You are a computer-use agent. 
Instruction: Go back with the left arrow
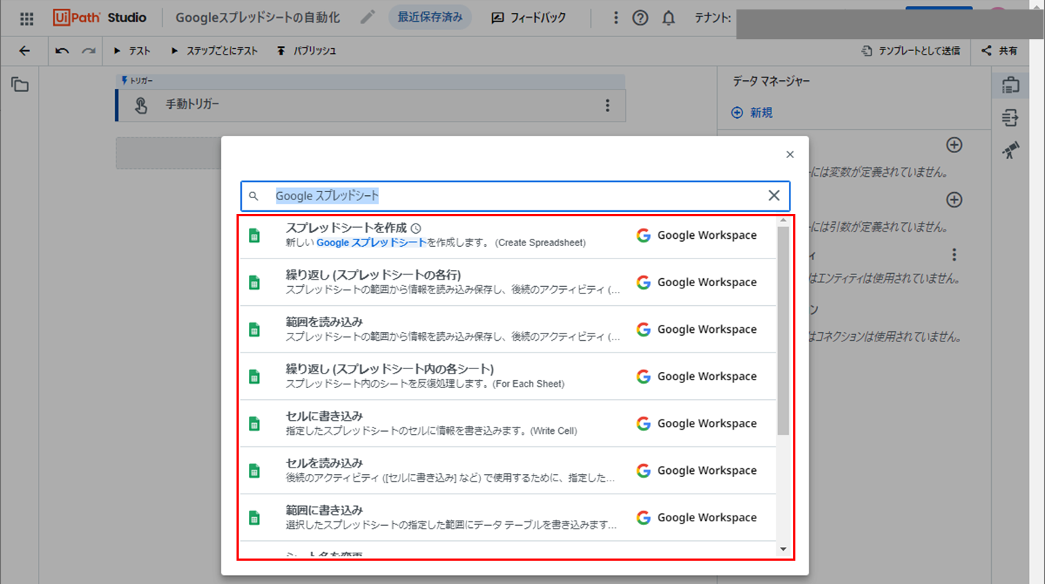[25, 51]
